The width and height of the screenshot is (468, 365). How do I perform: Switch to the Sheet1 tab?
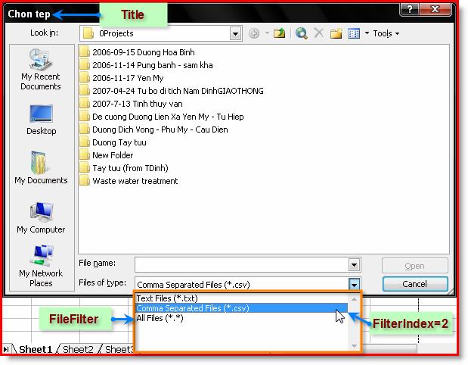[x=36, y=349]
